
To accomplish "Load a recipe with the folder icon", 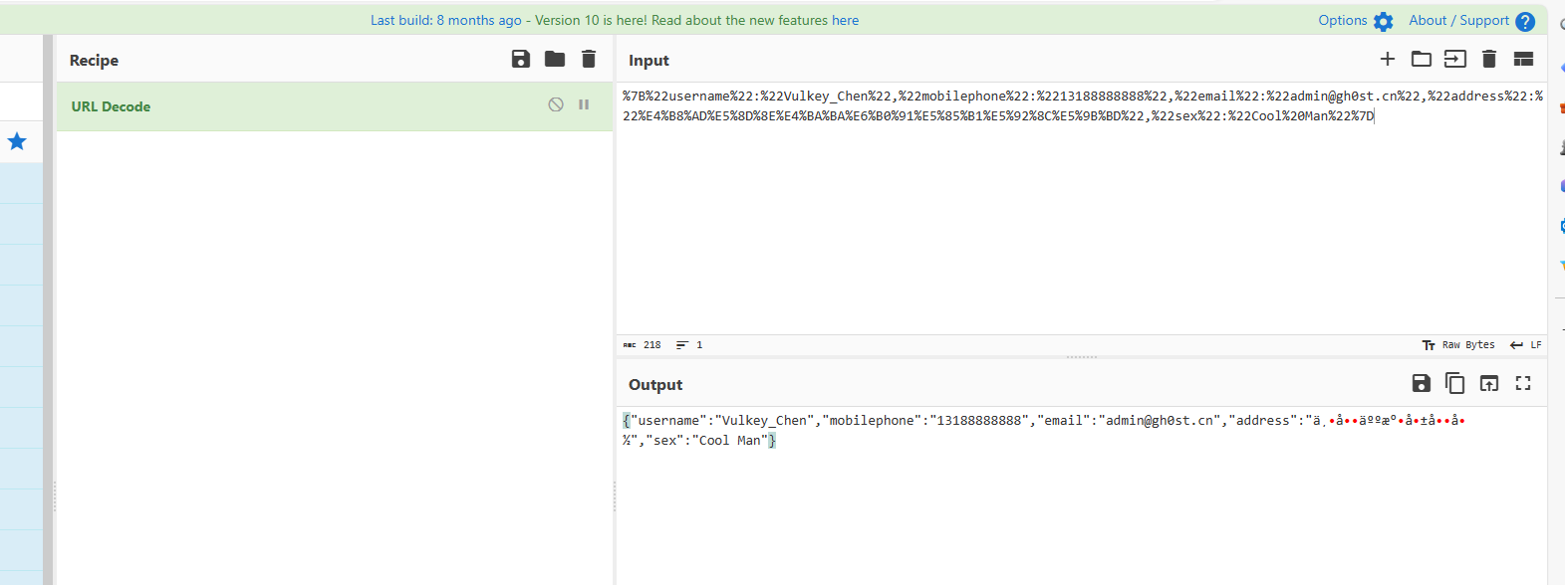I will [x=555, y=60].
